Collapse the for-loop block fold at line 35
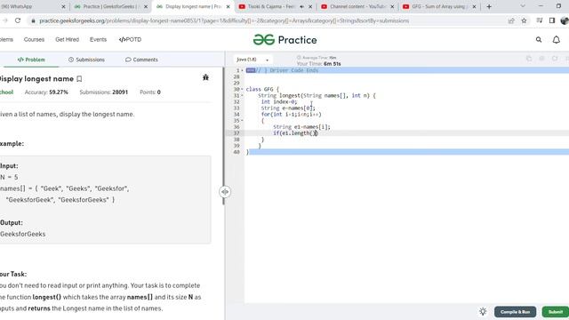569x320 pixels. click(243, 121)
